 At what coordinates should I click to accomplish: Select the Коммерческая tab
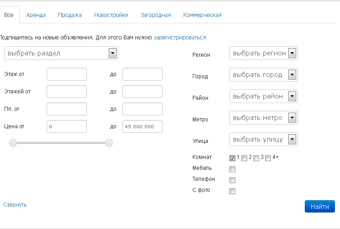pyautogui.click(x=202, y=15)
